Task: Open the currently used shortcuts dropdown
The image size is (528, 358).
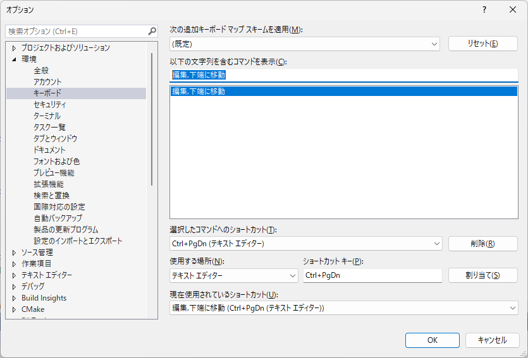Action: (x=344, y=308)
